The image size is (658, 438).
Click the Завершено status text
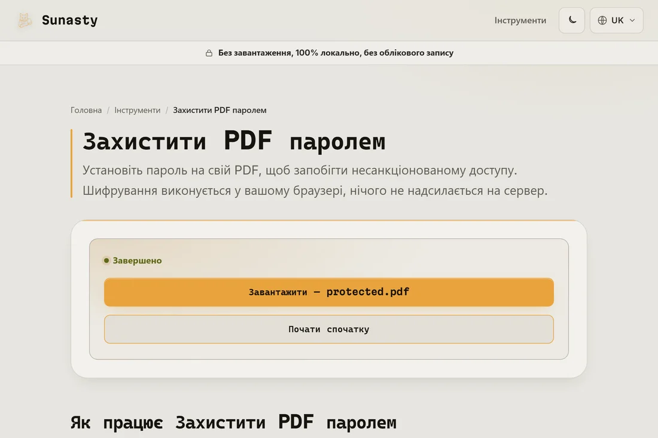pyautogui.click(x=137, y=261)
